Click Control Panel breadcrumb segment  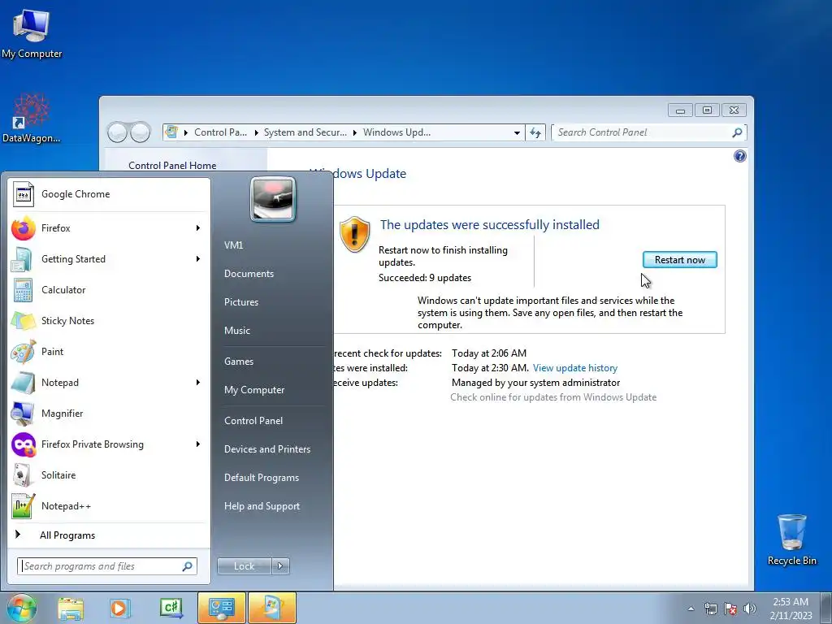[x=221, y=132]
